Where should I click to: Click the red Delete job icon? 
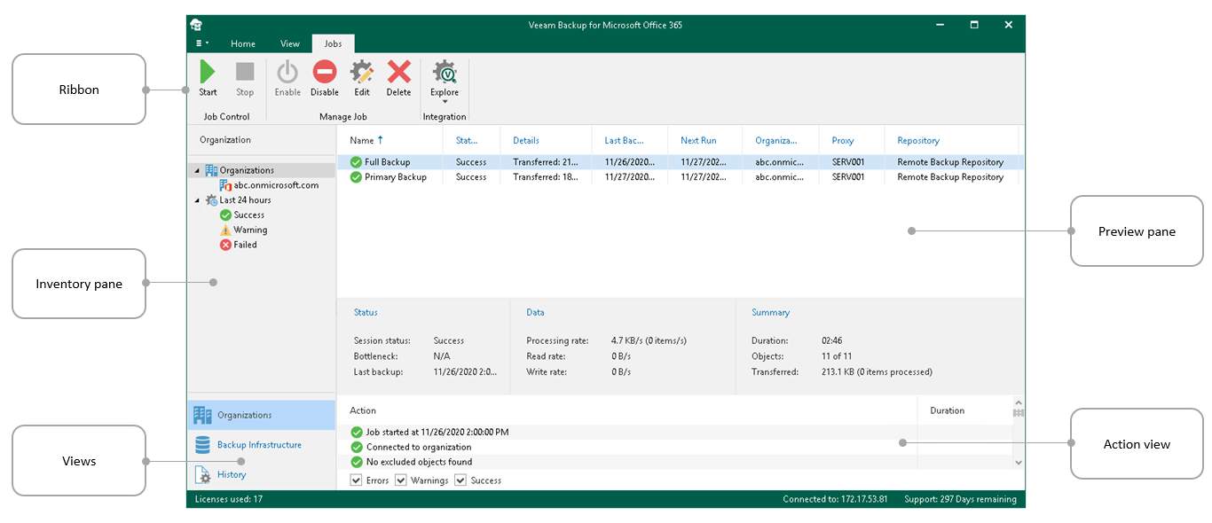click(398, 73)
